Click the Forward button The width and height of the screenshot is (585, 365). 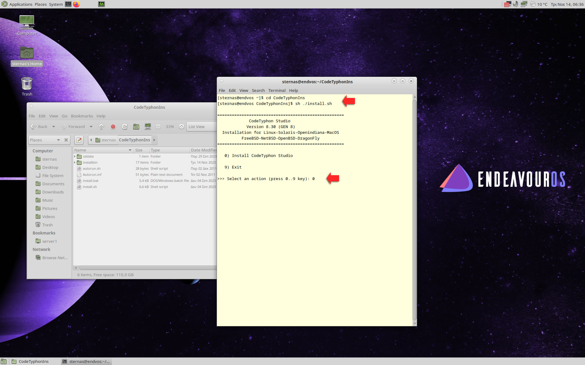[73, 127]
